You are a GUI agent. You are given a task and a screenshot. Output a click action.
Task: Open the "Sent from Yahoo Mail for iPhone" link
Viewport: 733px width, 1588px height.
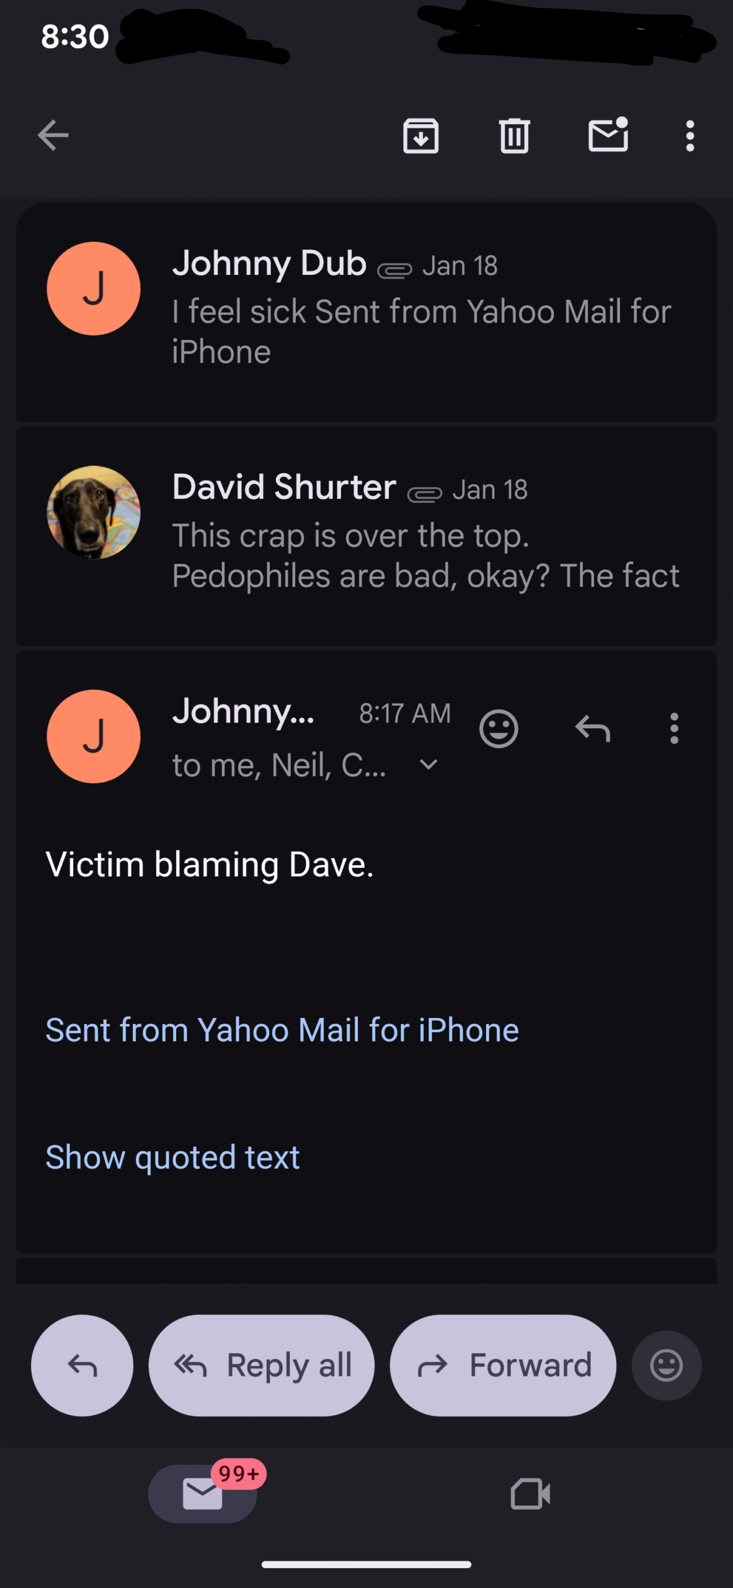coord(282,1030)
